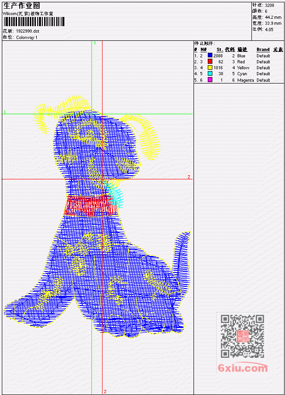Click the Blue color swatch in stop sequence
285x395 pixels.
210,55
